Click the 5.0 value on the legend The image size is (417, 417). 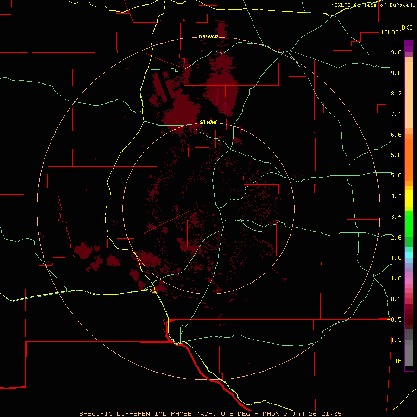pyautogui.click(x=396, y=176)
